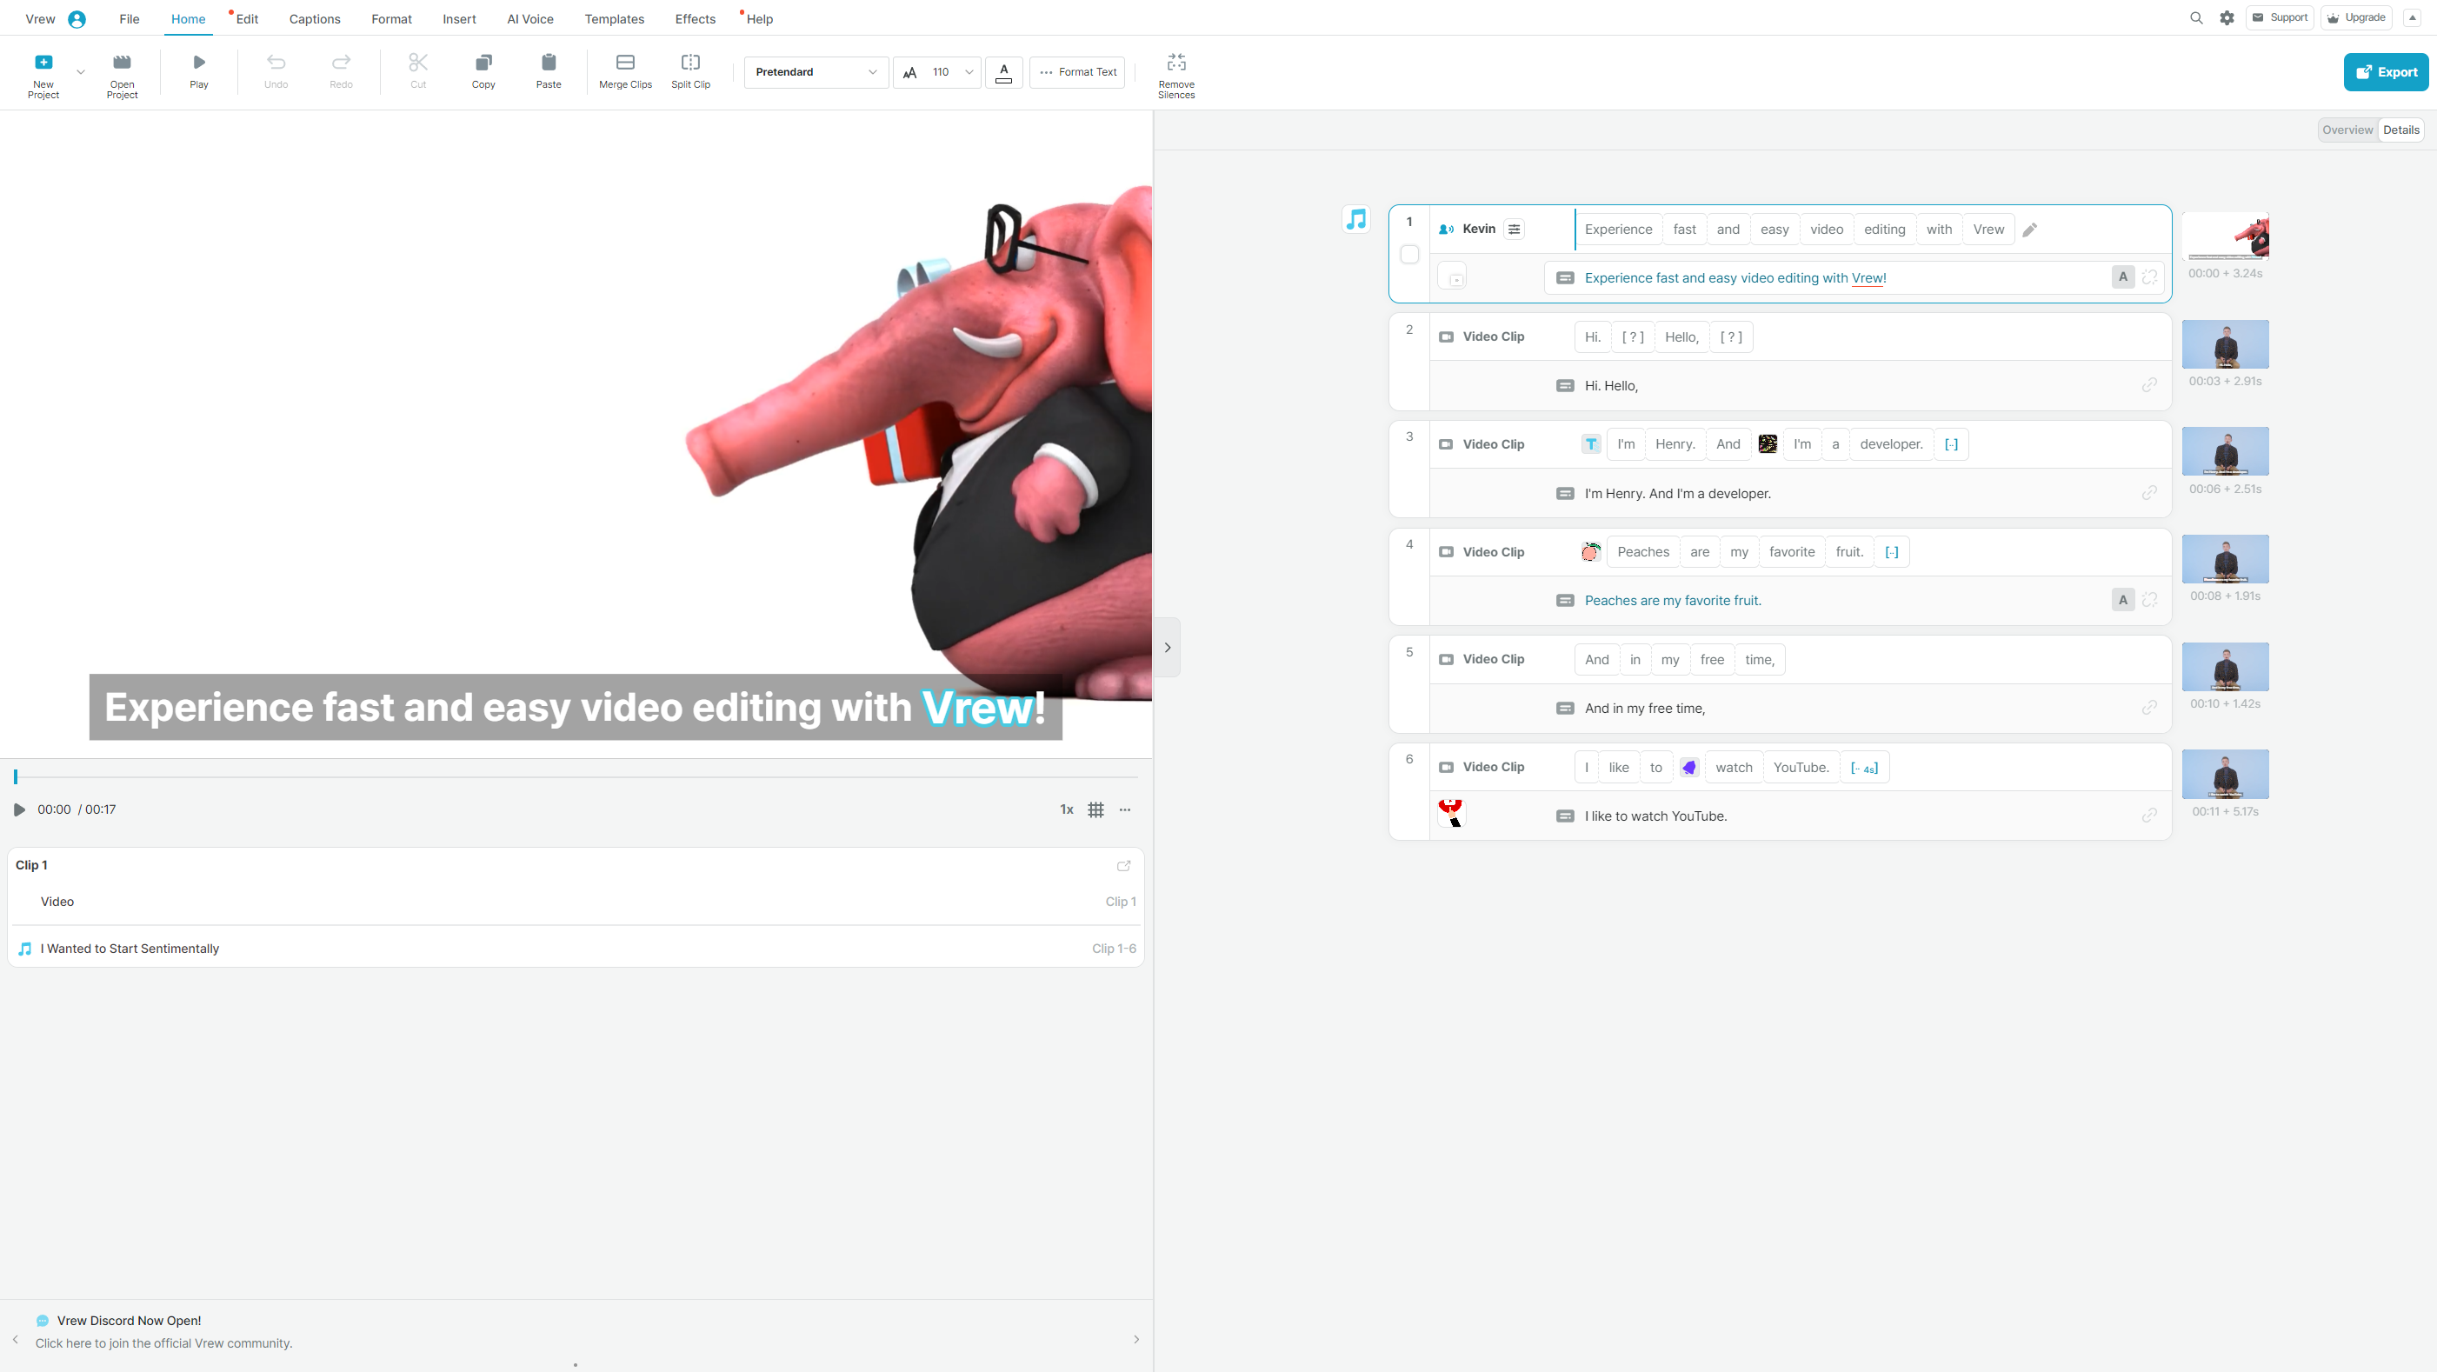Open the Pretendard font dropdown
This screenshot has width=2437, height=1372.
tap(816, 72)
